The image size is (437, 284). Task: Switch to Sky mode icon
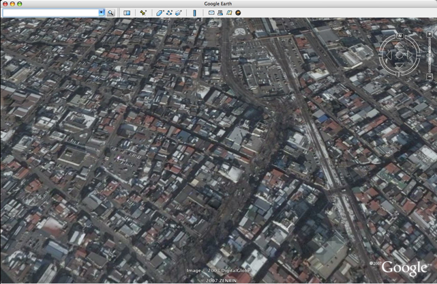(x=238, y=13)
